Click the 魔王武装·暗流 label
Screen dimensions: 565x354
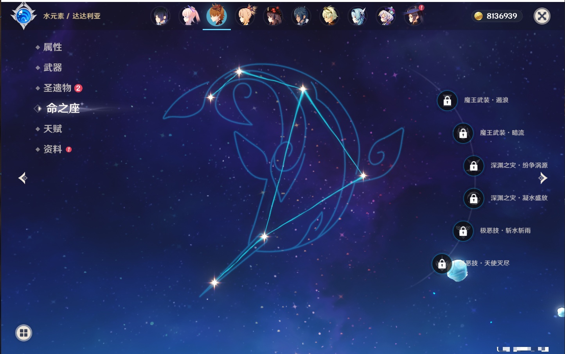pyautogui.click(x=502, y=133)
